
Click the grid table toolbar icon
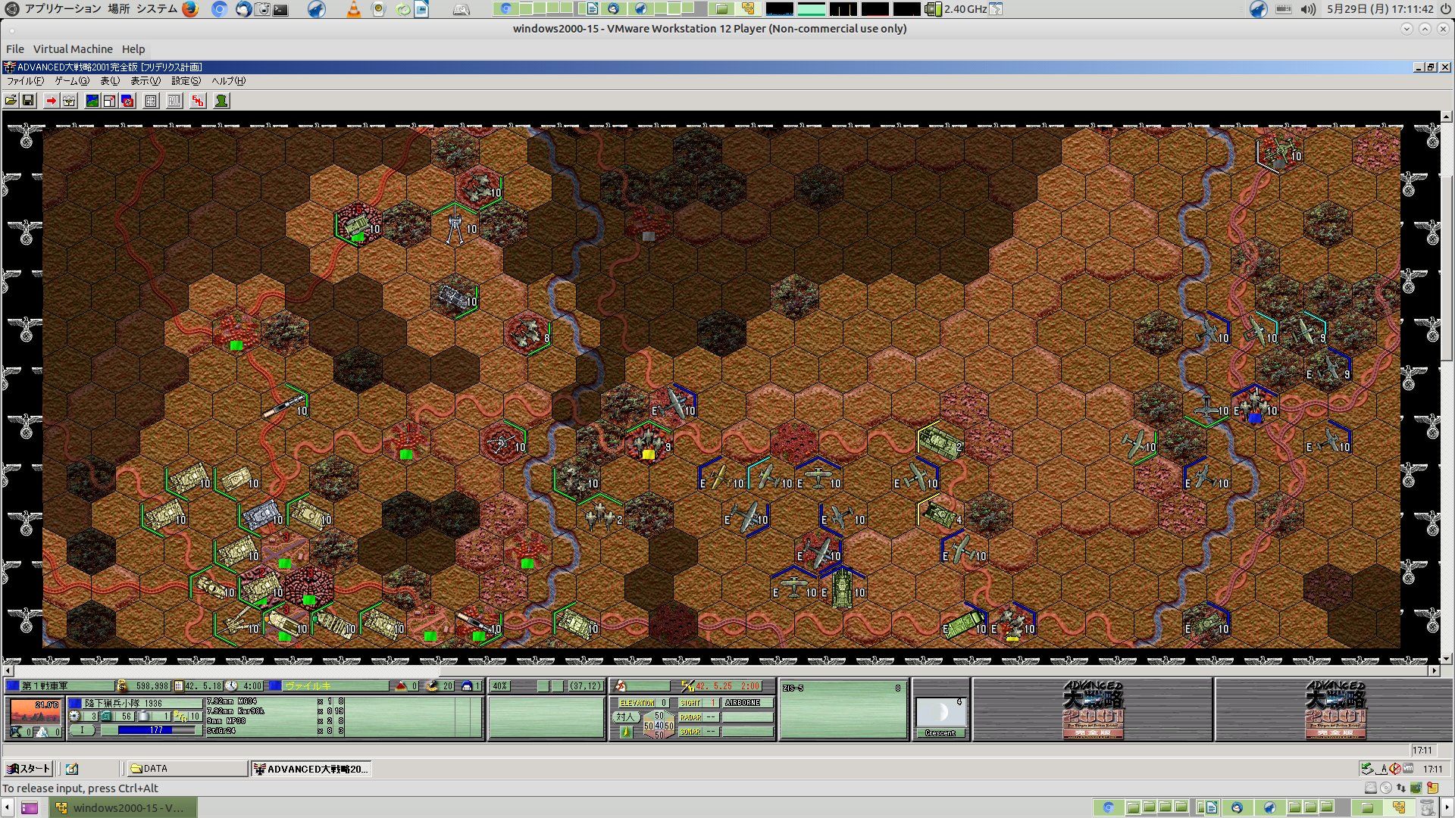click(x=151, y=101)
